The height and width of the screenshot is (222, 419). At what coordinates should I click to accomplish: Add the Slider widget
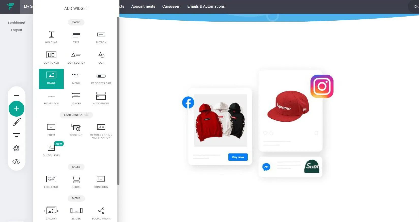(76, 213)
